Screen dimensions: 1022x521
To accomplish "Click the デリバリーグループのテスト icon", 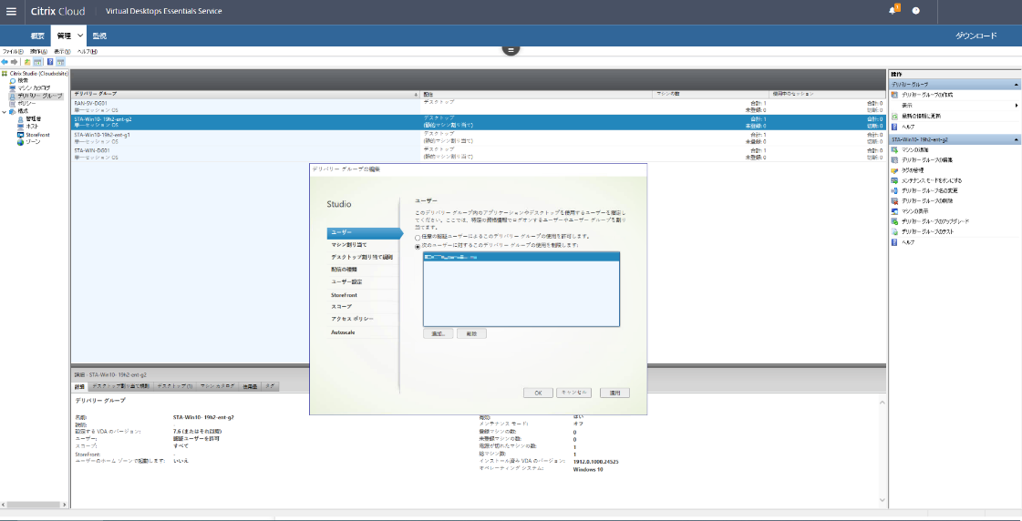I will [895, 231].
